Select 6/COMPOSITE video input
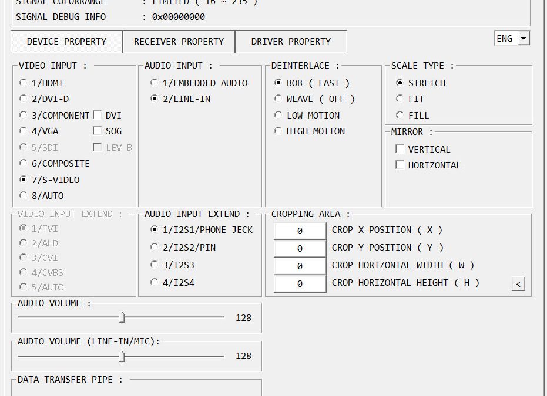Viewport: 547px width, 396px height. (x=24, y=164)
